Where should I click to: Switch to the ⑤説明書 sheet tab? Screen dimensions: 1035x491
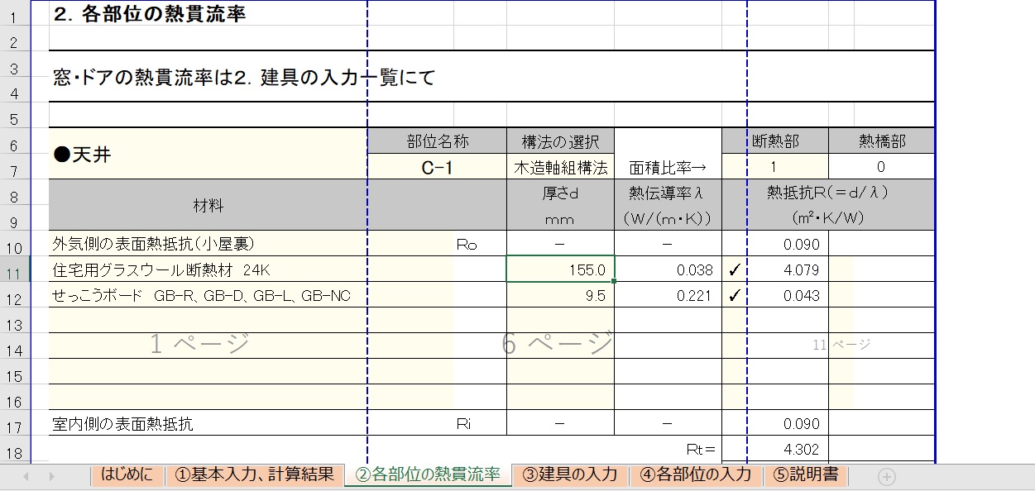click(806, 474)
